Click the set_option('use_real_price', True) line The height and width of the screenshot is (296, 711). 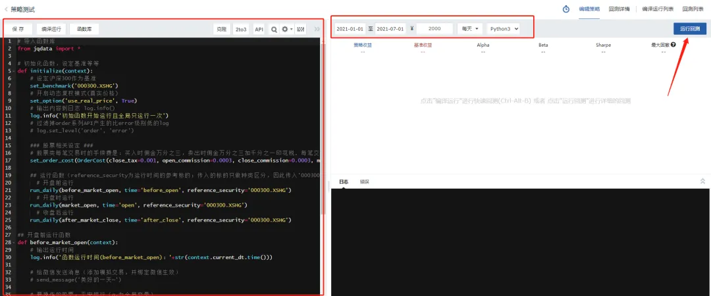[84, 101]
